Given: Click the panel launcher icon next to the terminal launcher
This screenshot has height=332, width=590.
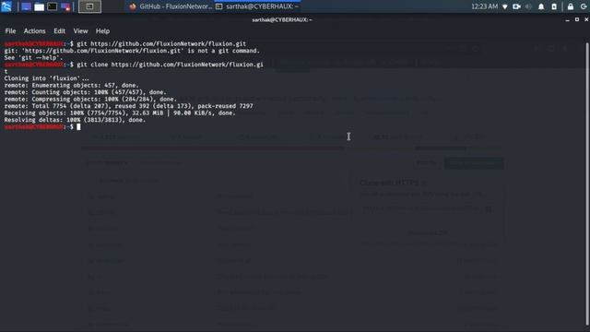Looking at the screenshot, I should 65,6.
